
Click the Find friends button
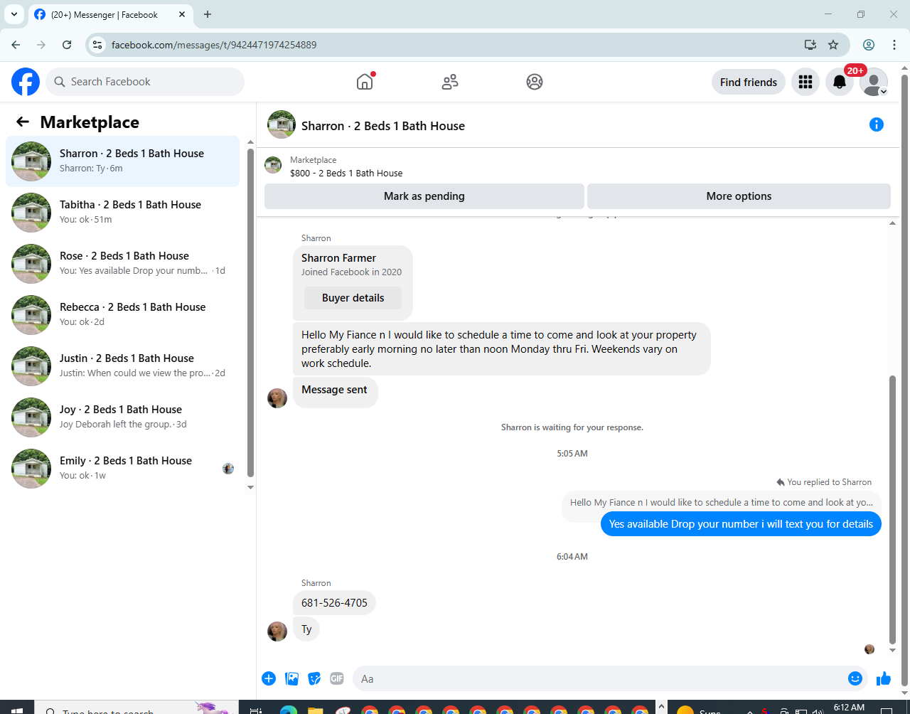[749, 82]
